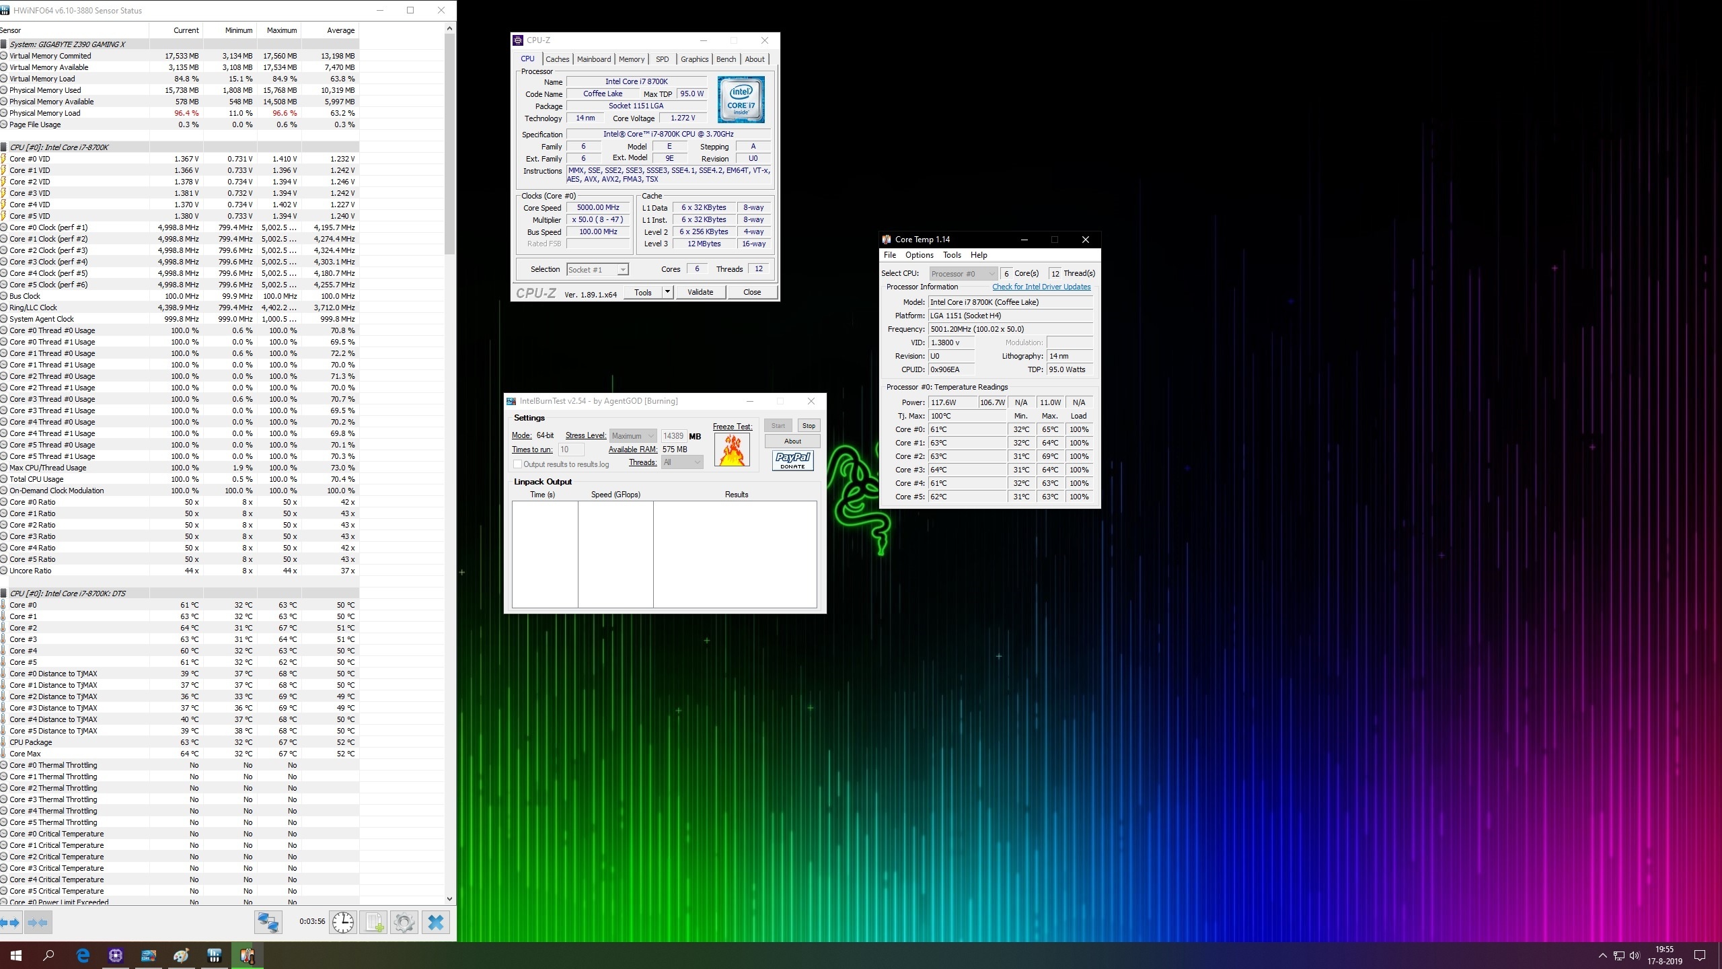Click the Maximum column header in HWiNFO
1722x969 pixels.
coord(279,30)
